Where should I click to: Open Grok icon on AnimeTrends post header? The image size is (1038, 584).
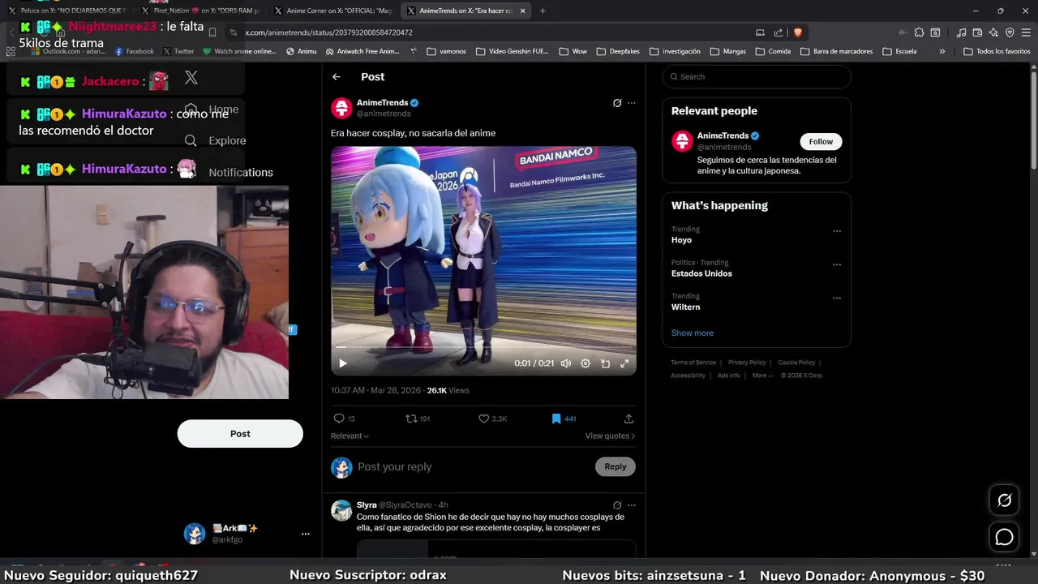617,103
